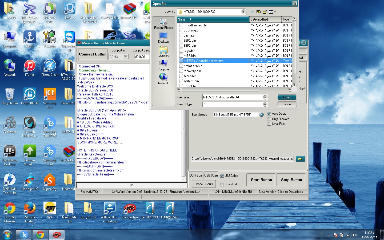Open Network in the dialog sidebar
This screenshot has width=384, height=240.
(x=163, y=79)
